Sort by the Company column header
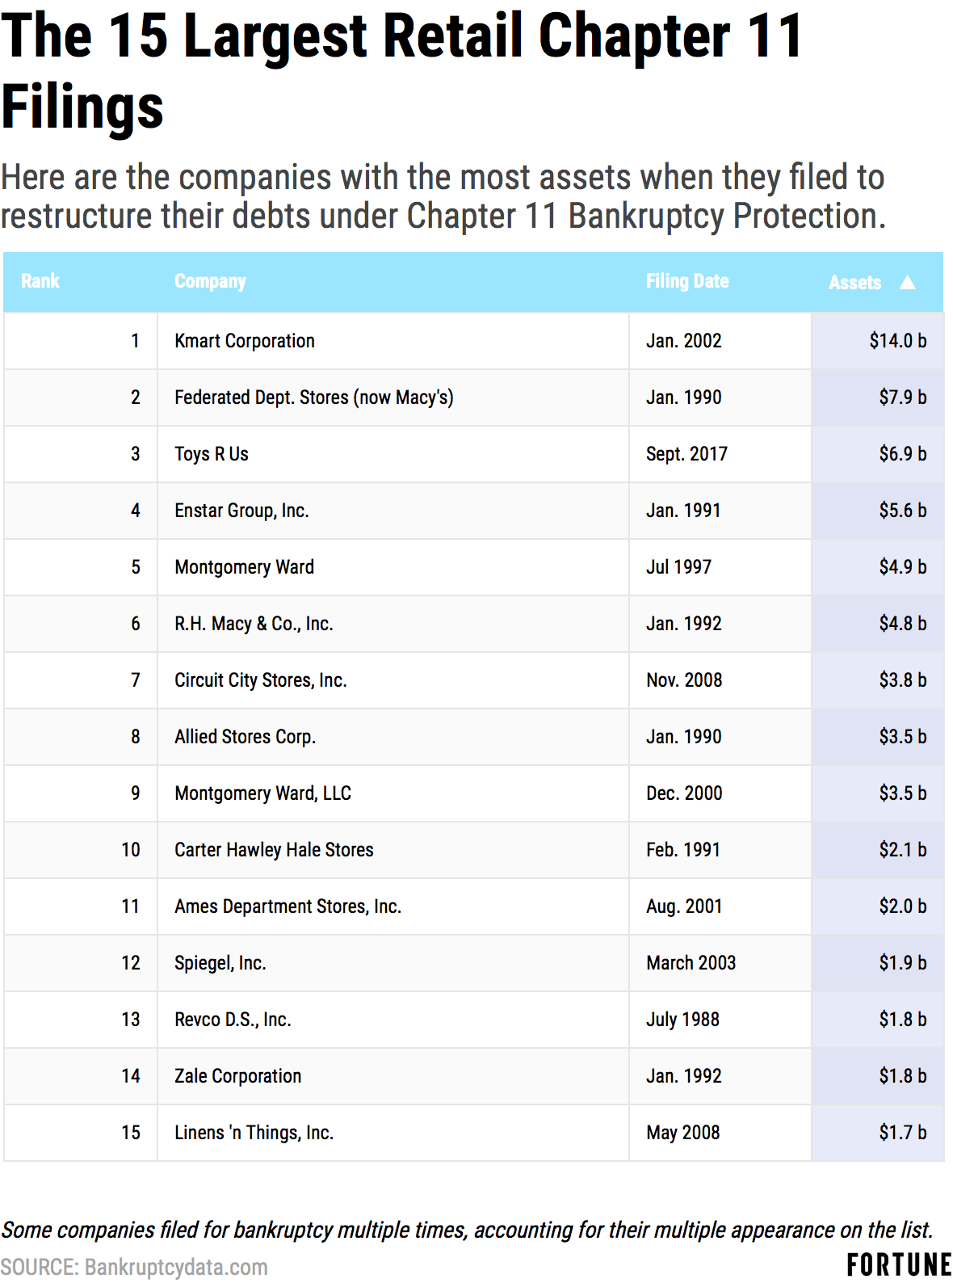This screenshot has height=1283, width=953. tap(210, 281)
